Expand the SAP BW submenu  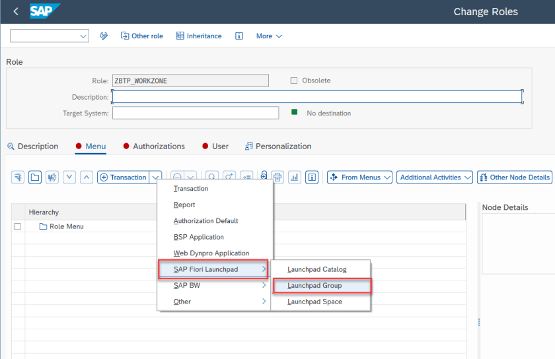[x=214, y=286]
